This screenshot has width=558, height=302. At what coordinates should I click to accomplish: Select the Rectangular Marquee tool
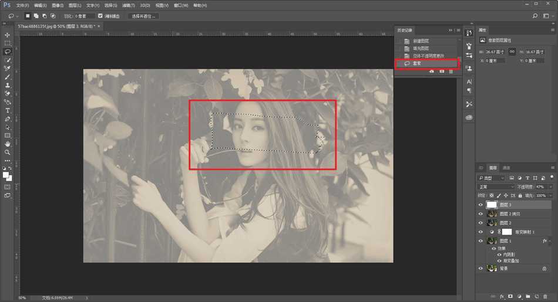coord(8,43)
